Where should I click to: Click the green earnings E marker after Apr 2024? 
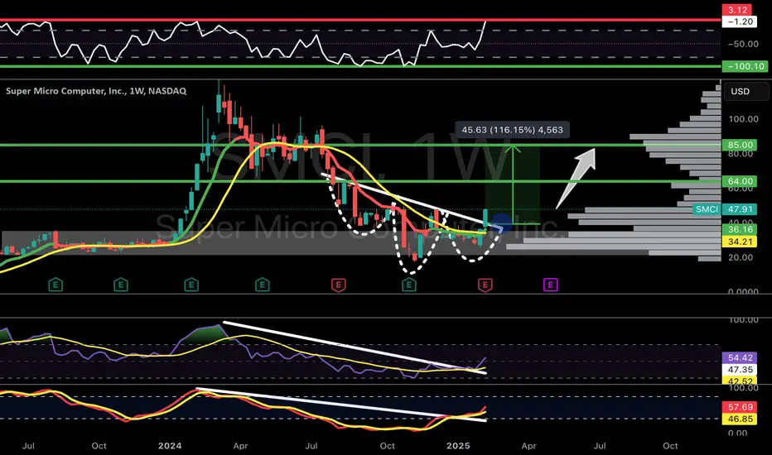(263, 285)
